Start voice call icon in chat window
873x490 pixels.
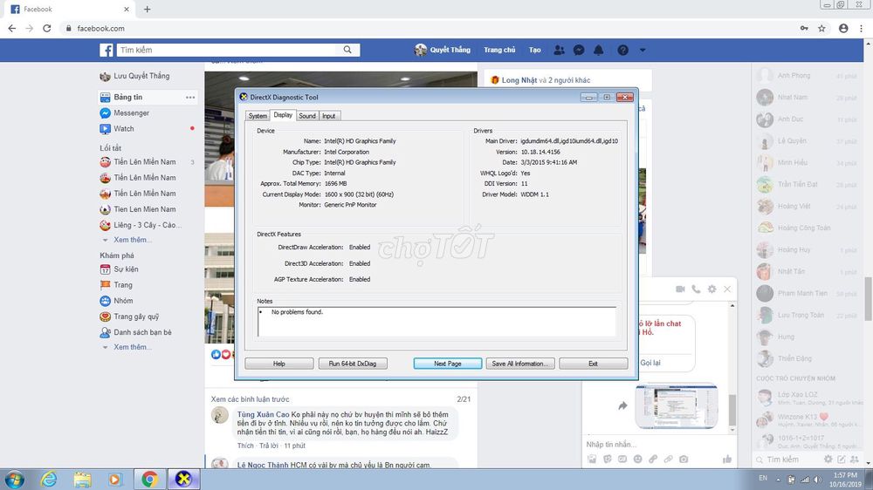pos(696,289)
